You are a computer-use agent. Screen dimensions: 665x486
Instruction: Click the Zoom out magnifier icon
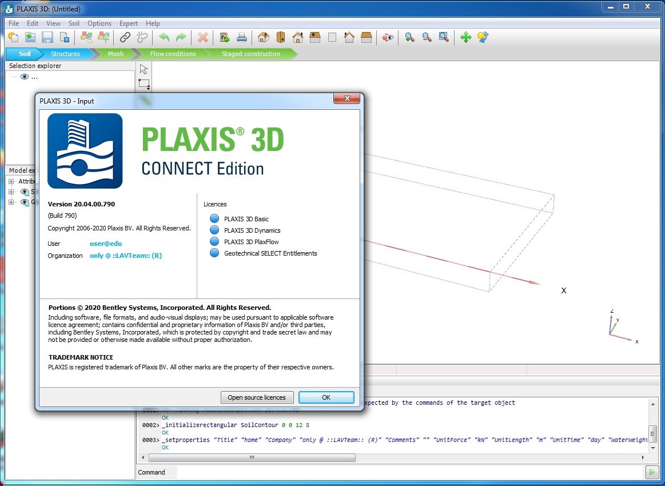tap(427, 37)
